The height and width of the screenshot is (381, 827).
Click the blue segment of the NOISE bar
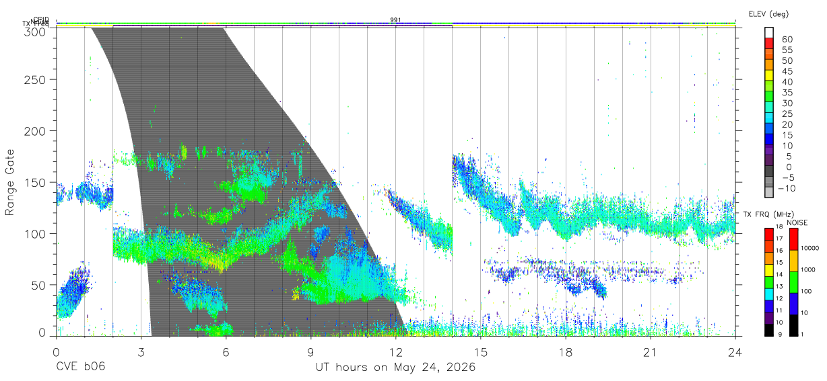click(x=793, y=303)
